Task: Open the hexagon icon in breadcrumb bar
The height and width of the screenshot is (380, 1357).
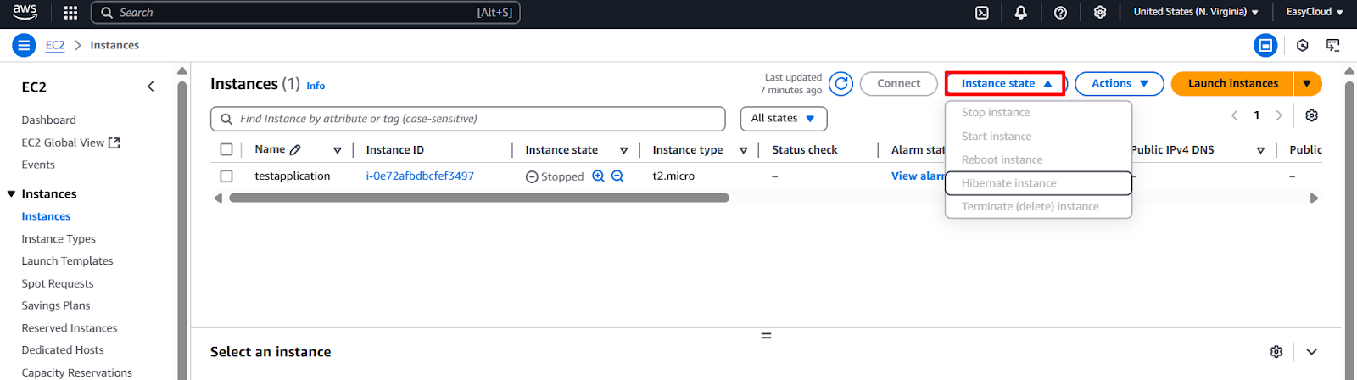Action: (x=1303, y=45)
